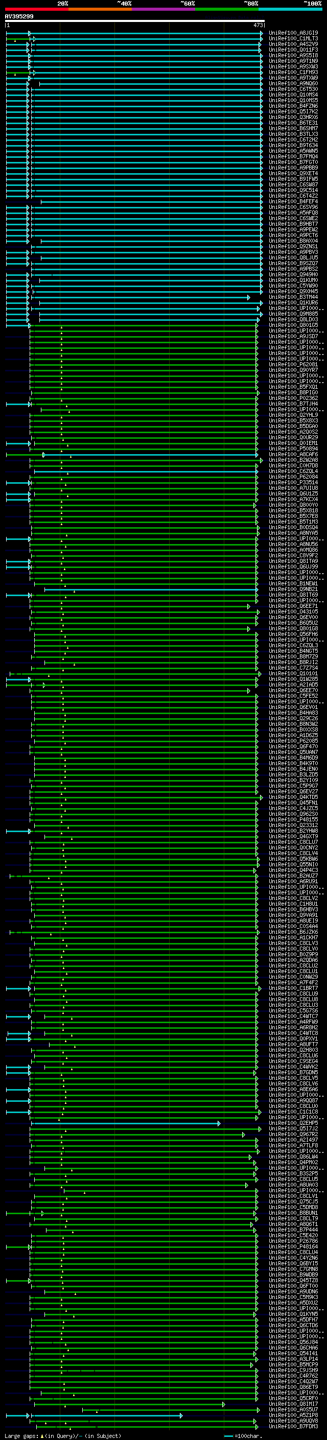The height and width of the screenshot is (1440, 327).
Task: Click UniRef100_Q10MS4 entry
Action: coord(293,95)
